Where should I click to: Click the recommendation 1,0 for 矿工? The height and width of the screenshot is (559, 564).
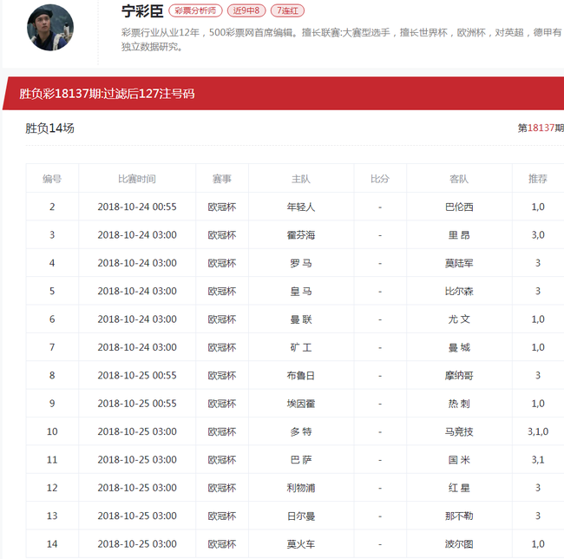(538, 347)
